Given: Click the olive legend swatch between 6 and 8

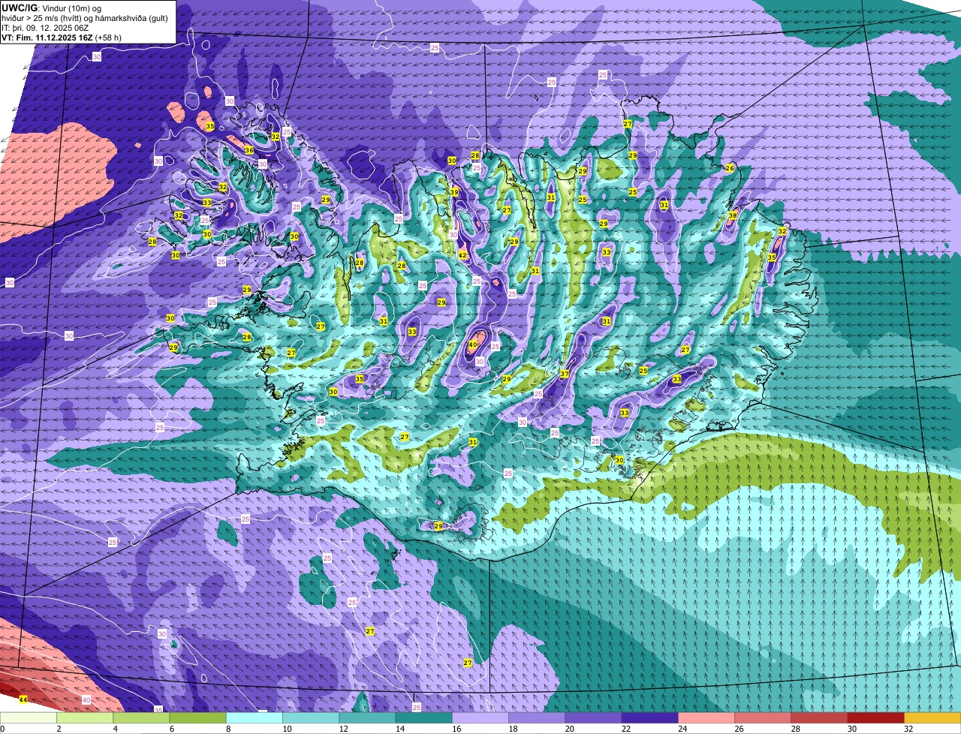Looking at the screenshot, I should [197, 718].
